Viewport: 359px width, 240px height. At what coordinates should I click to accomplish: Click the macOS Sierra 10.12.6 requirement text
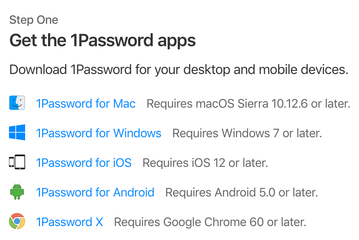pyautogui.click(x=249, y=104)
